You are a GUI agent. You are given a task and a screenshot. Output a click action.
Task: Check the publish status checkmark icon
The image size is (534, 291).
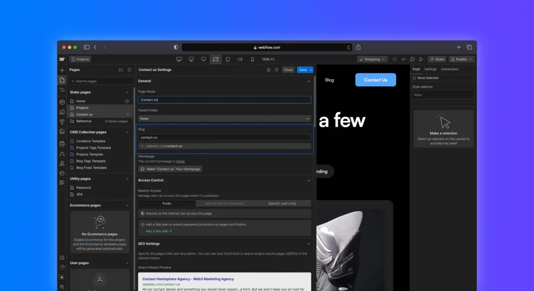(x=394, y=59)
